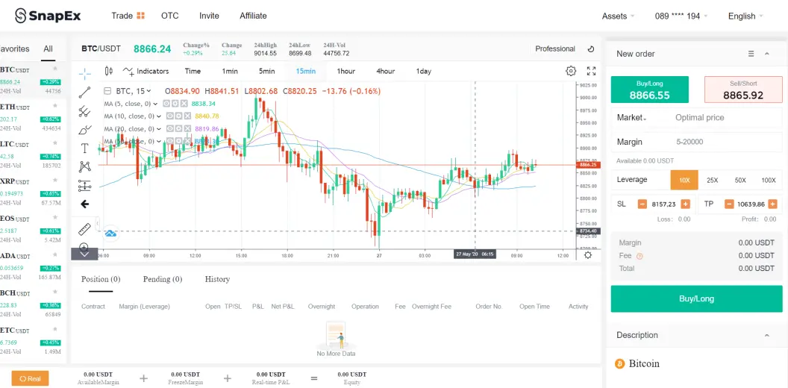
Task: Collapse the Description panel
Action: 767,335
